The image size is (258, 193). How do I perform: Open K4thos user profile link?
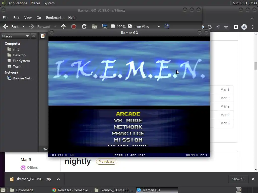pyautogui.click(x=32, y=167)
